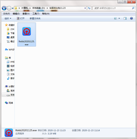Open the 网络 network sidebar item

click(x=9, y=103)
